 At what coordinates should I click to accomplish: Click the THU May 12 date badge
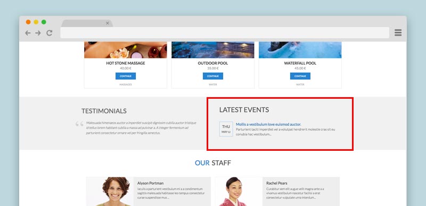226,129
